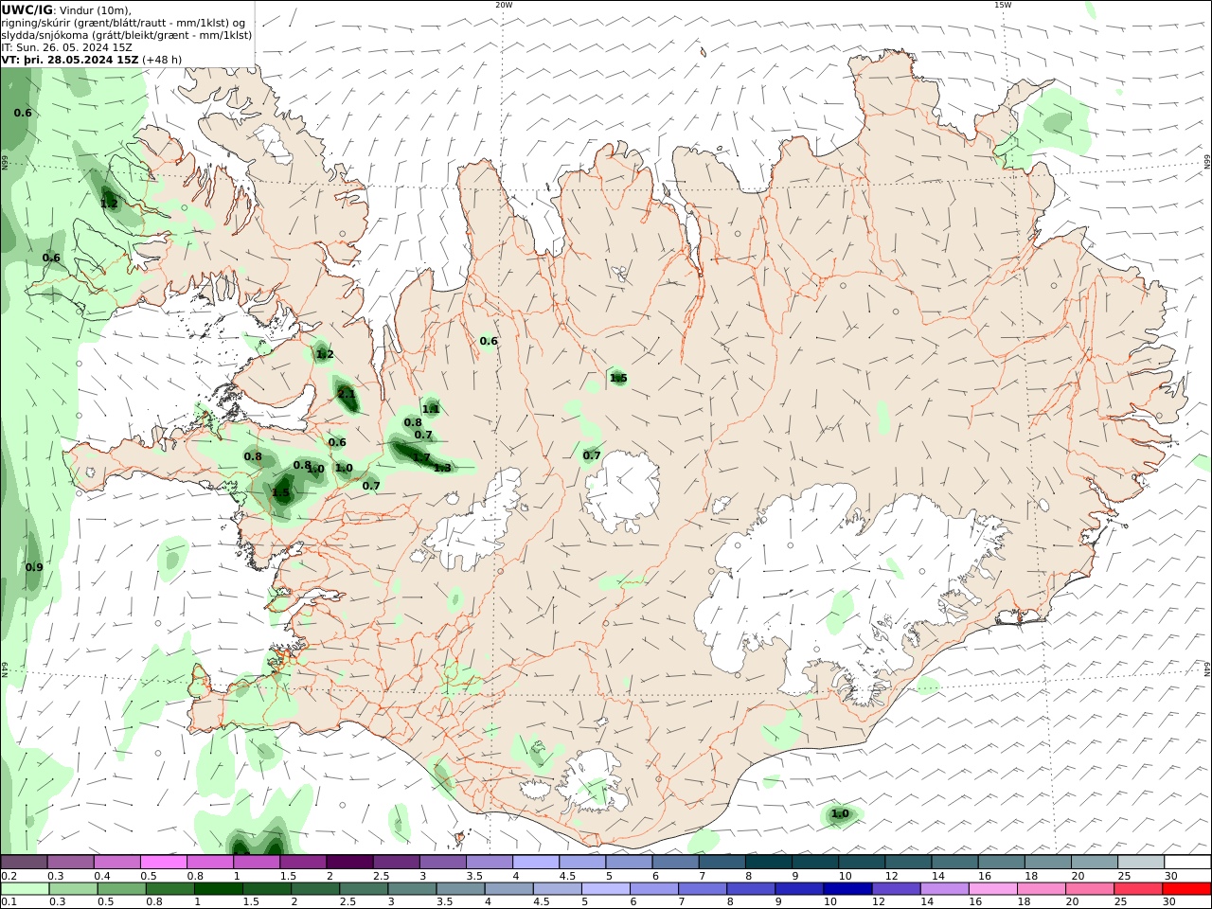Click the 1.1 precipitation value

[x=430, y=409]
